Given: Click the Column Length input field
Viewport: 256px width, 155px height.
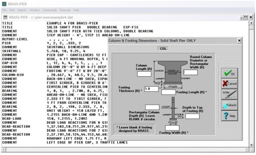Looking at the screenshot, I should (x=144, y=74).
